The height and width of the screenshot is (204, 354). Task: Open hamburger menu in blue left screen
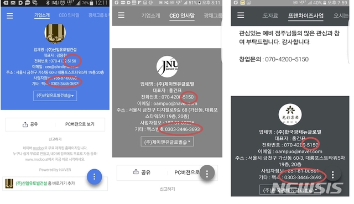click(10, 15)
